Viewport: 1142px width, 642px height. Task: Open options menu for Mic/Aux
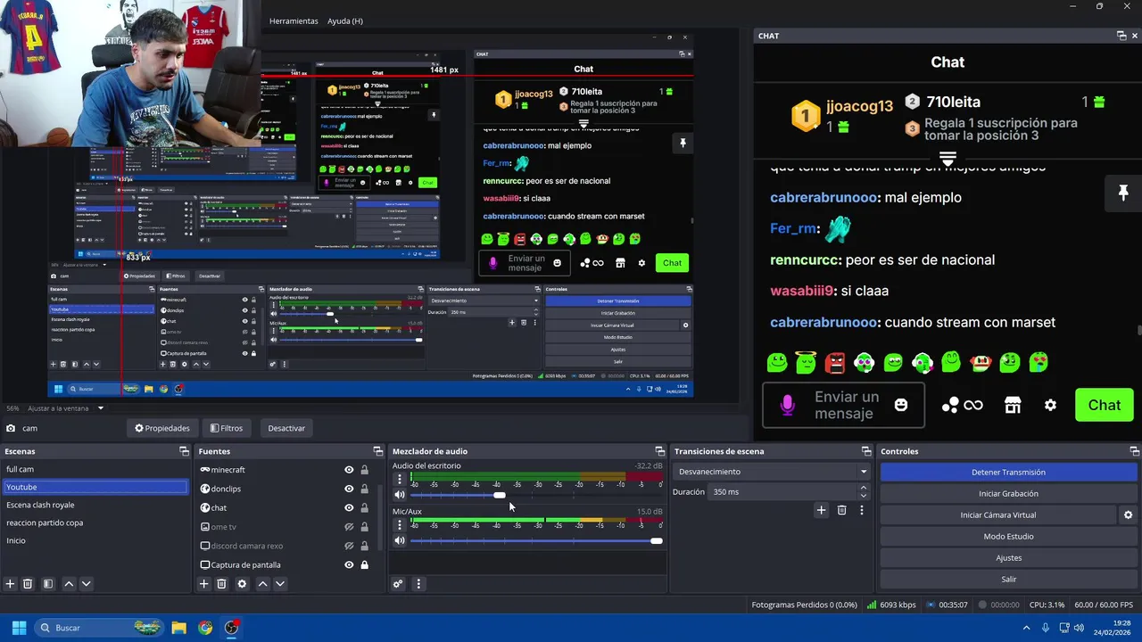(400, 525)
